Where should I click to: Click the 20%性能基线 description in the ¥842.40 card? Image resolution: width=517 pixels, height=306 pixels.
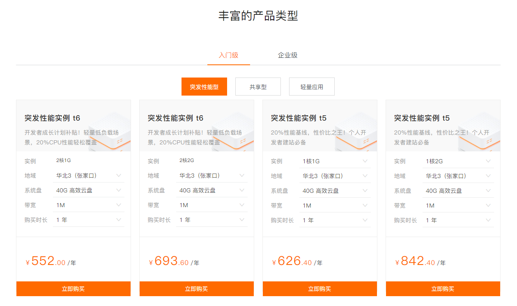click(442, 137)
